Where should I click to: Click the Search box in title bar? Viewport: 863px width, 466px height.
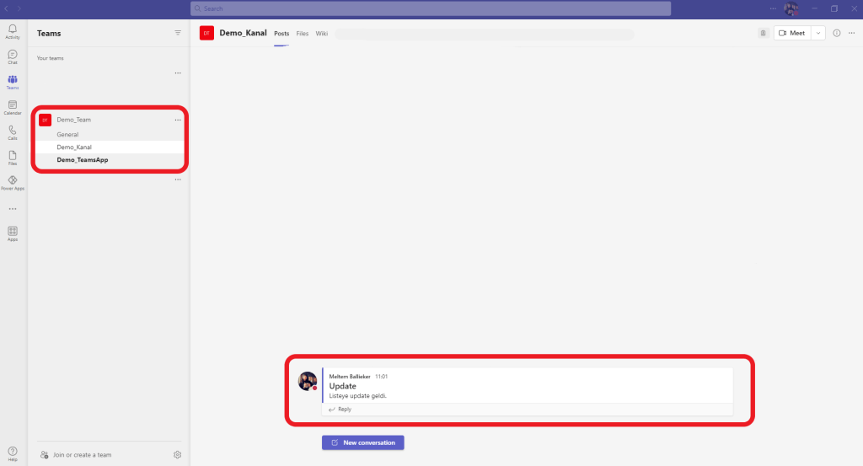431,8
